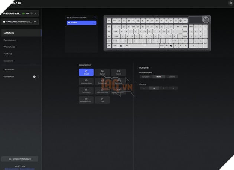The height and width of the screenshot is (170, 234).
Task: Select the Spiralregenbogen effect tile
Action: click(x=86, y=82)
